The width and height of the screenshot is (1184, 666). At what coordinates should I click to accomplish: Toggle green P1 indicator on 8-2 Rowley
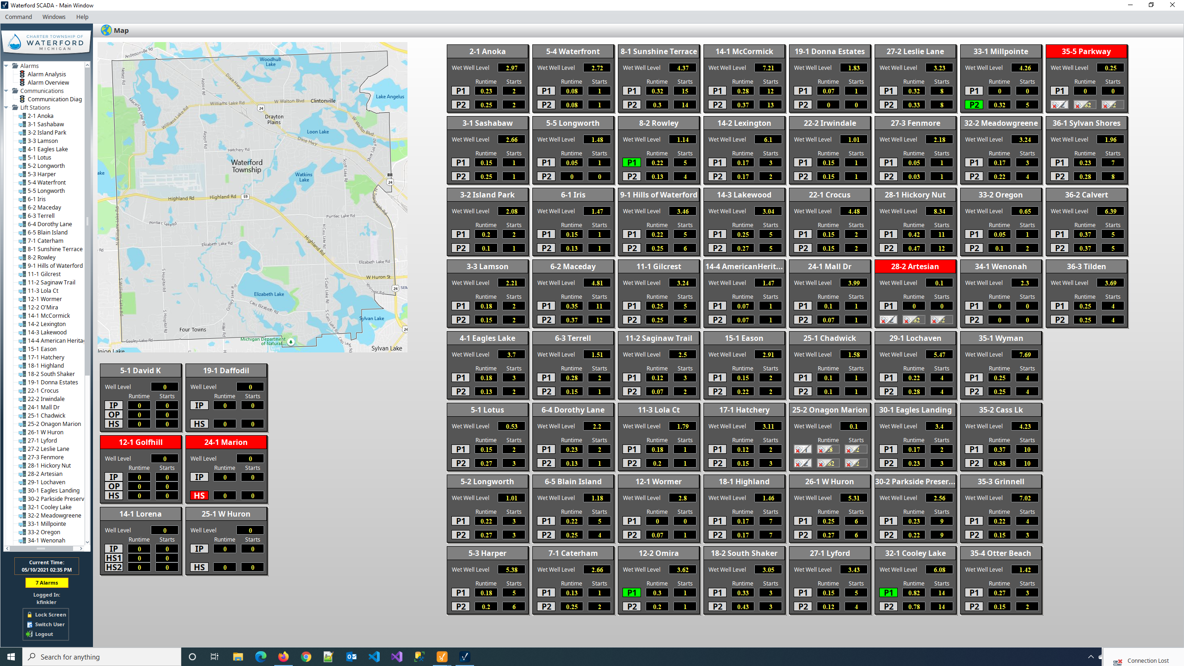[x=631, y=163]
